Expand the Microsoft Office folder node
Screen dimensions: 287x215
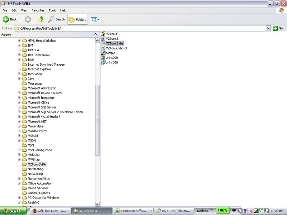19,102
